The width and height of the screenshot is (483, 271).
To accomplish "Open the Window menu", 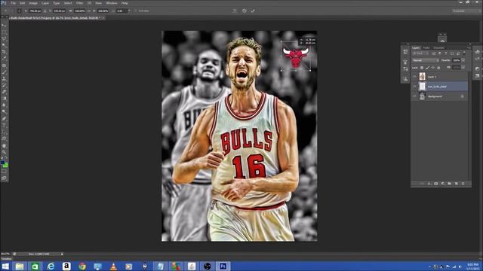I will coord(112,3).
